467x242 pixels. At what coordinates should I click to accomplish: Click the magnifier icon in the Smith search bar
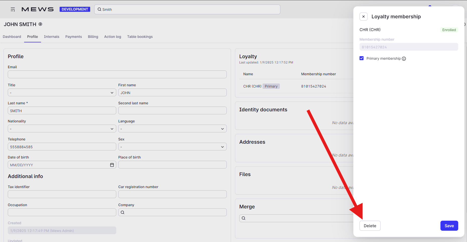[99, 9]
